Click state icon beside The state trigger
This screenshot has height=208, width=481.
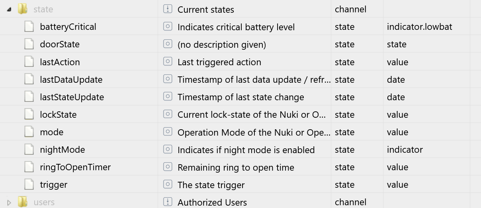pos(168,185)
